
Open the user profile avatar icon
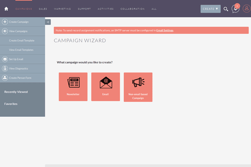click(246, 9)
